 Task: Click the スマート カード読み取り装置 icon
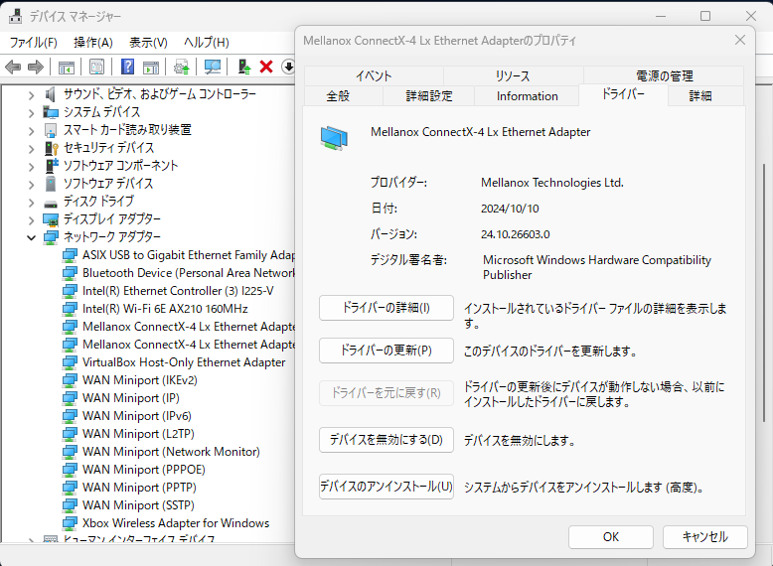click(x=51, y=130)
